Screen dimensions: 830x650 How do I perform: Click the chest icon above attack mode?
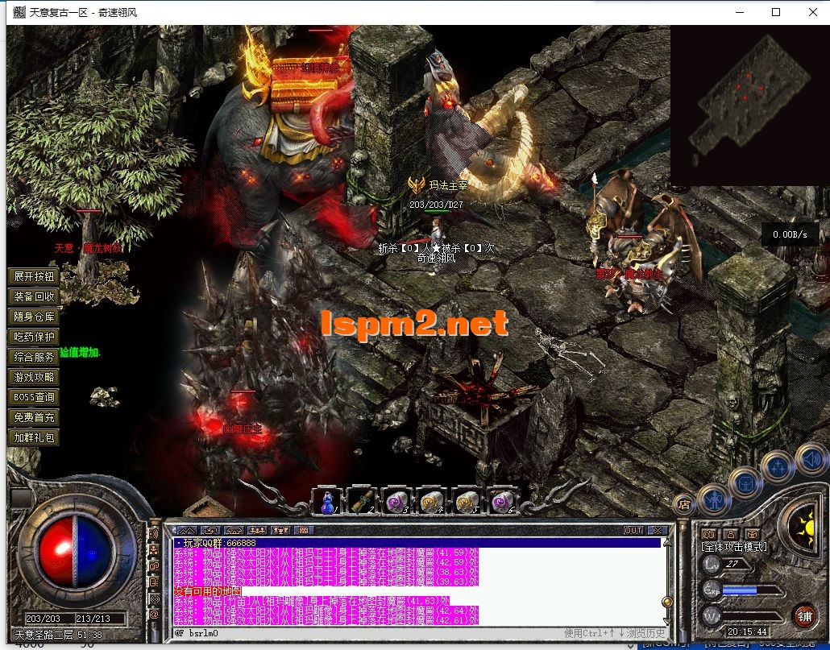(752, 534)
